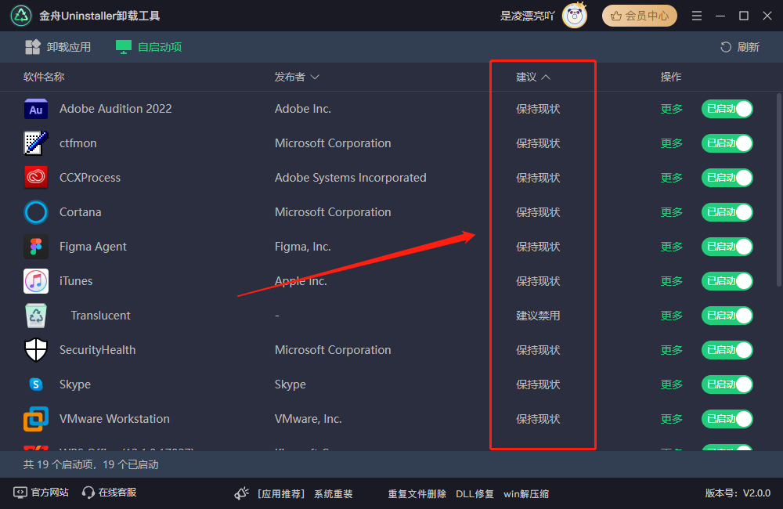The height and width of the screenshot is (509, 783).
Task: Open 更多 for CCXProcess
Action: tap(671, 178)
